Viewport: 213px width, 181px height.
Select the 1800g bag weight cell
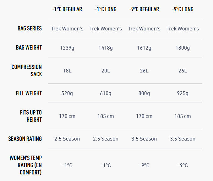click(x=183, y=48)
